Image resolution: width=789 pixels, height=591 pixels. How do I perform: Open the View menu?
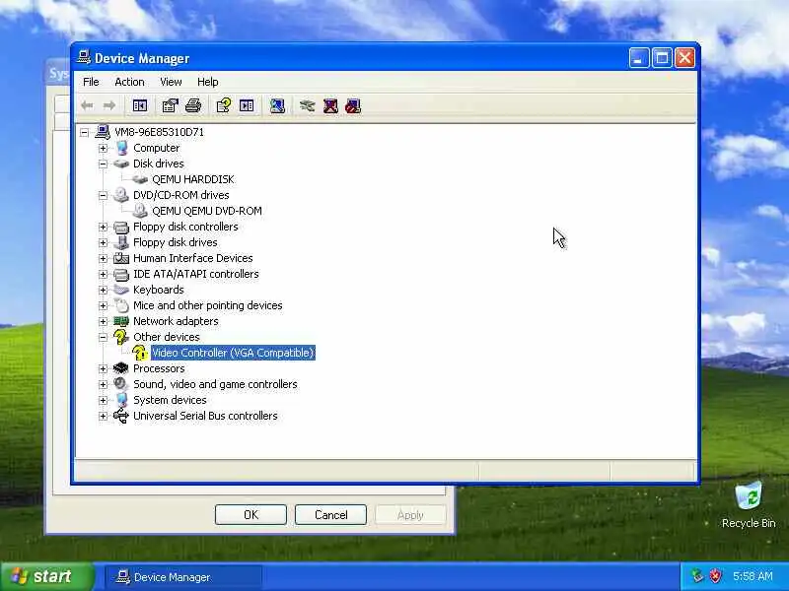coord(171,82)
